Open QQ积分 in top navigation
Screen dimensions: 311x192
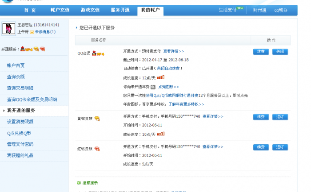281,11
